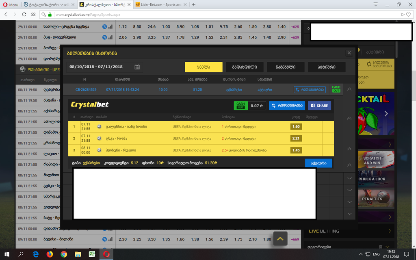416x260 pixels.
Task: Click the scroll-to-top arrow button
Action: point(280,238)
